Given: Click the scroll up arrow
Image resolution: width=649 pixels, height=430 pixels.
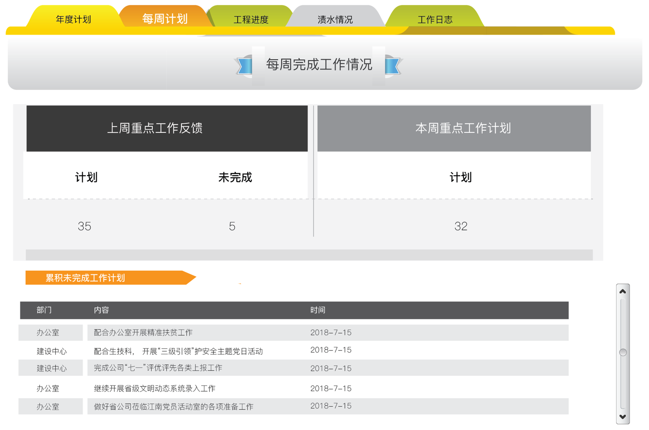Looking at the screenshot, I should click(x=623, y=292).
